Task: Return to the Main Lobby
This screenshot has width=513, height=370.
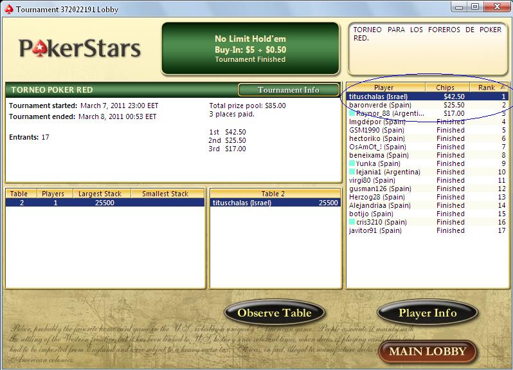Action: click(428, 351)
